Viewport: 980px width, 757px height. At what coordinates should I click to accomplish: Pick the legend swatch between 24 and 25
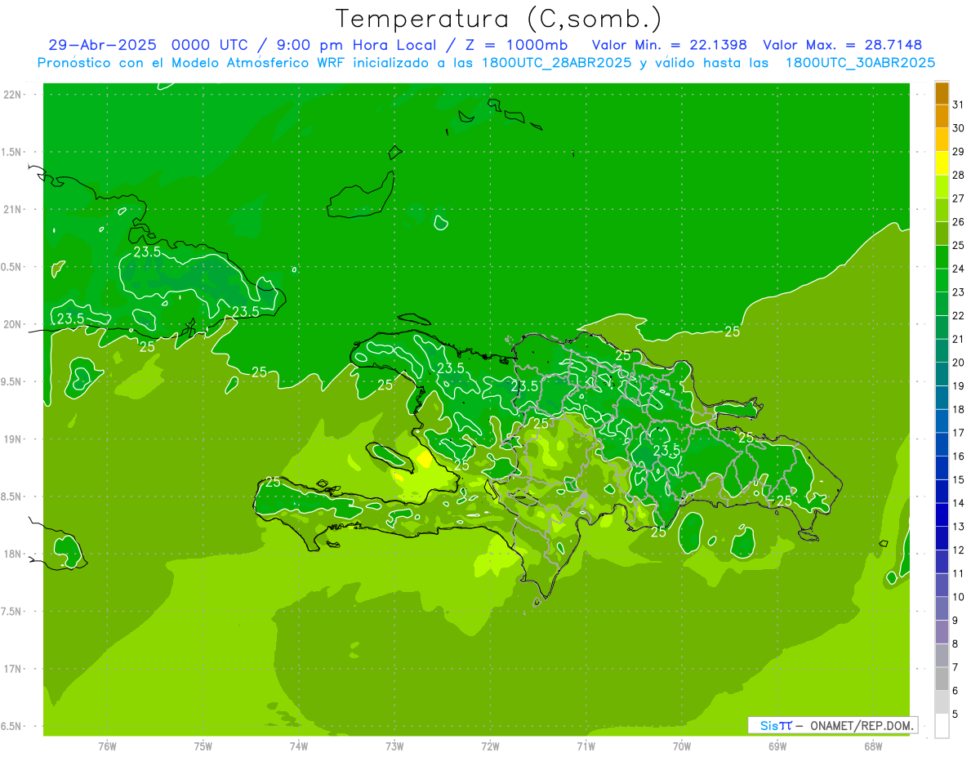tap(942, 257)
